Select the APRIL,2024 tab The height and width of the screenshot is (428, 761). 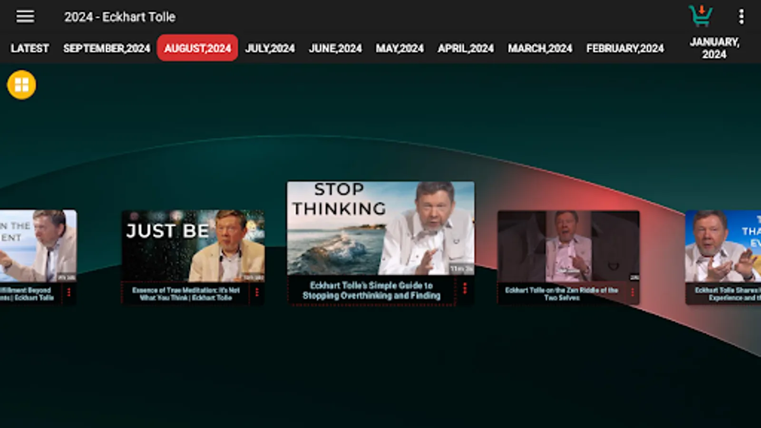[x=466, y=49]
